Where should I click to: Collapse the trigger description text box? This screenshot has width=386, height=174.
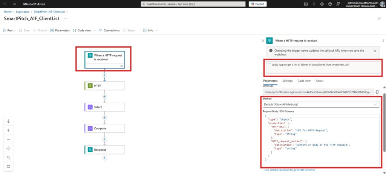269,64
